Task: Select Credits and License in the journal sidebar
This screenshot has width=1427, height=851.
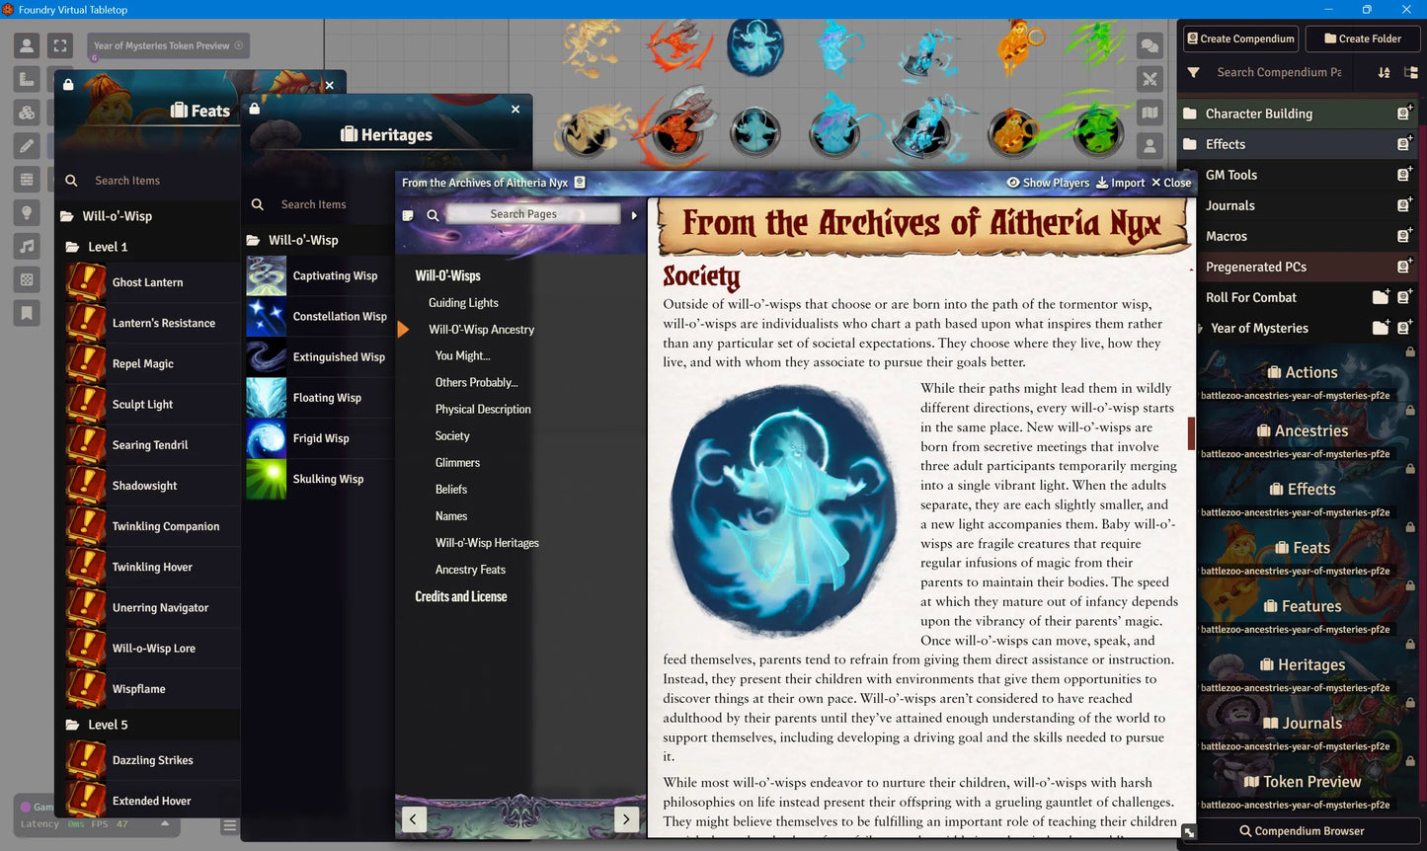Action: tap(460, 596)
